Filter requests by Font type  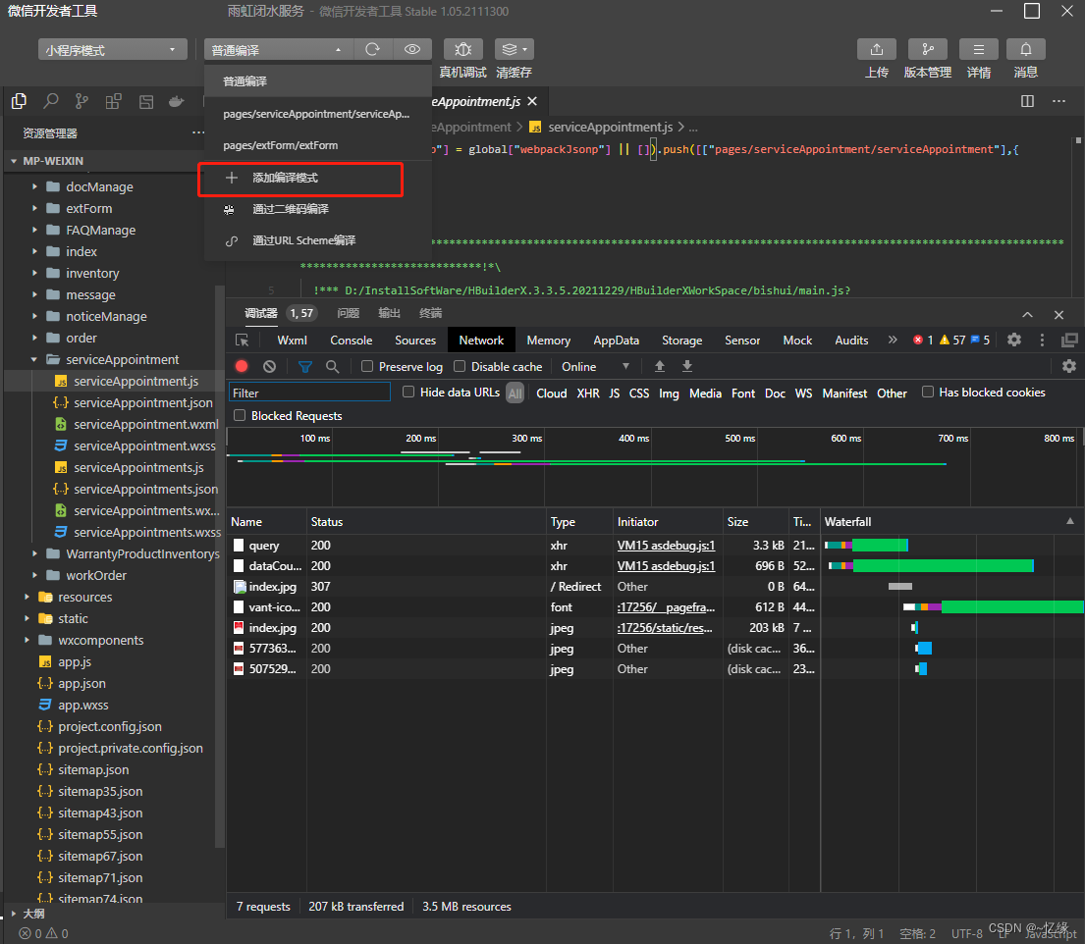pyautogui.click(x=743, y=393)
